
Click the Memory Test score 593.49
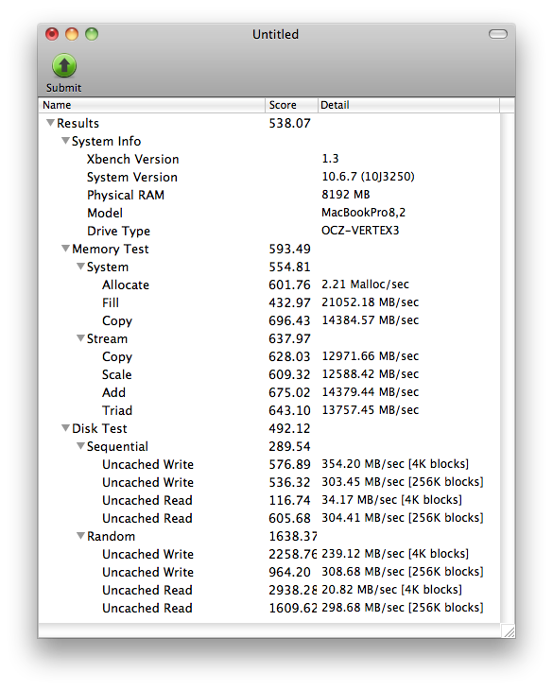(x=289, y=250)
